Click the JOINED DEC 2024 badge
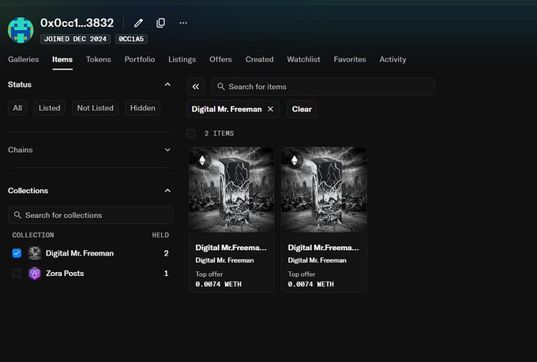The image size is (537, 362). point(75,39)
